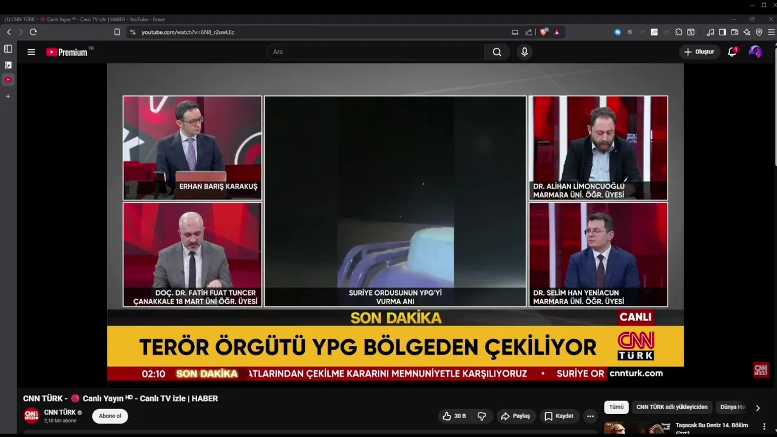The height and width of the screenshot is (437, 777).
Task: Click the Brave VPN shield icon
Action: coord(759,32)
